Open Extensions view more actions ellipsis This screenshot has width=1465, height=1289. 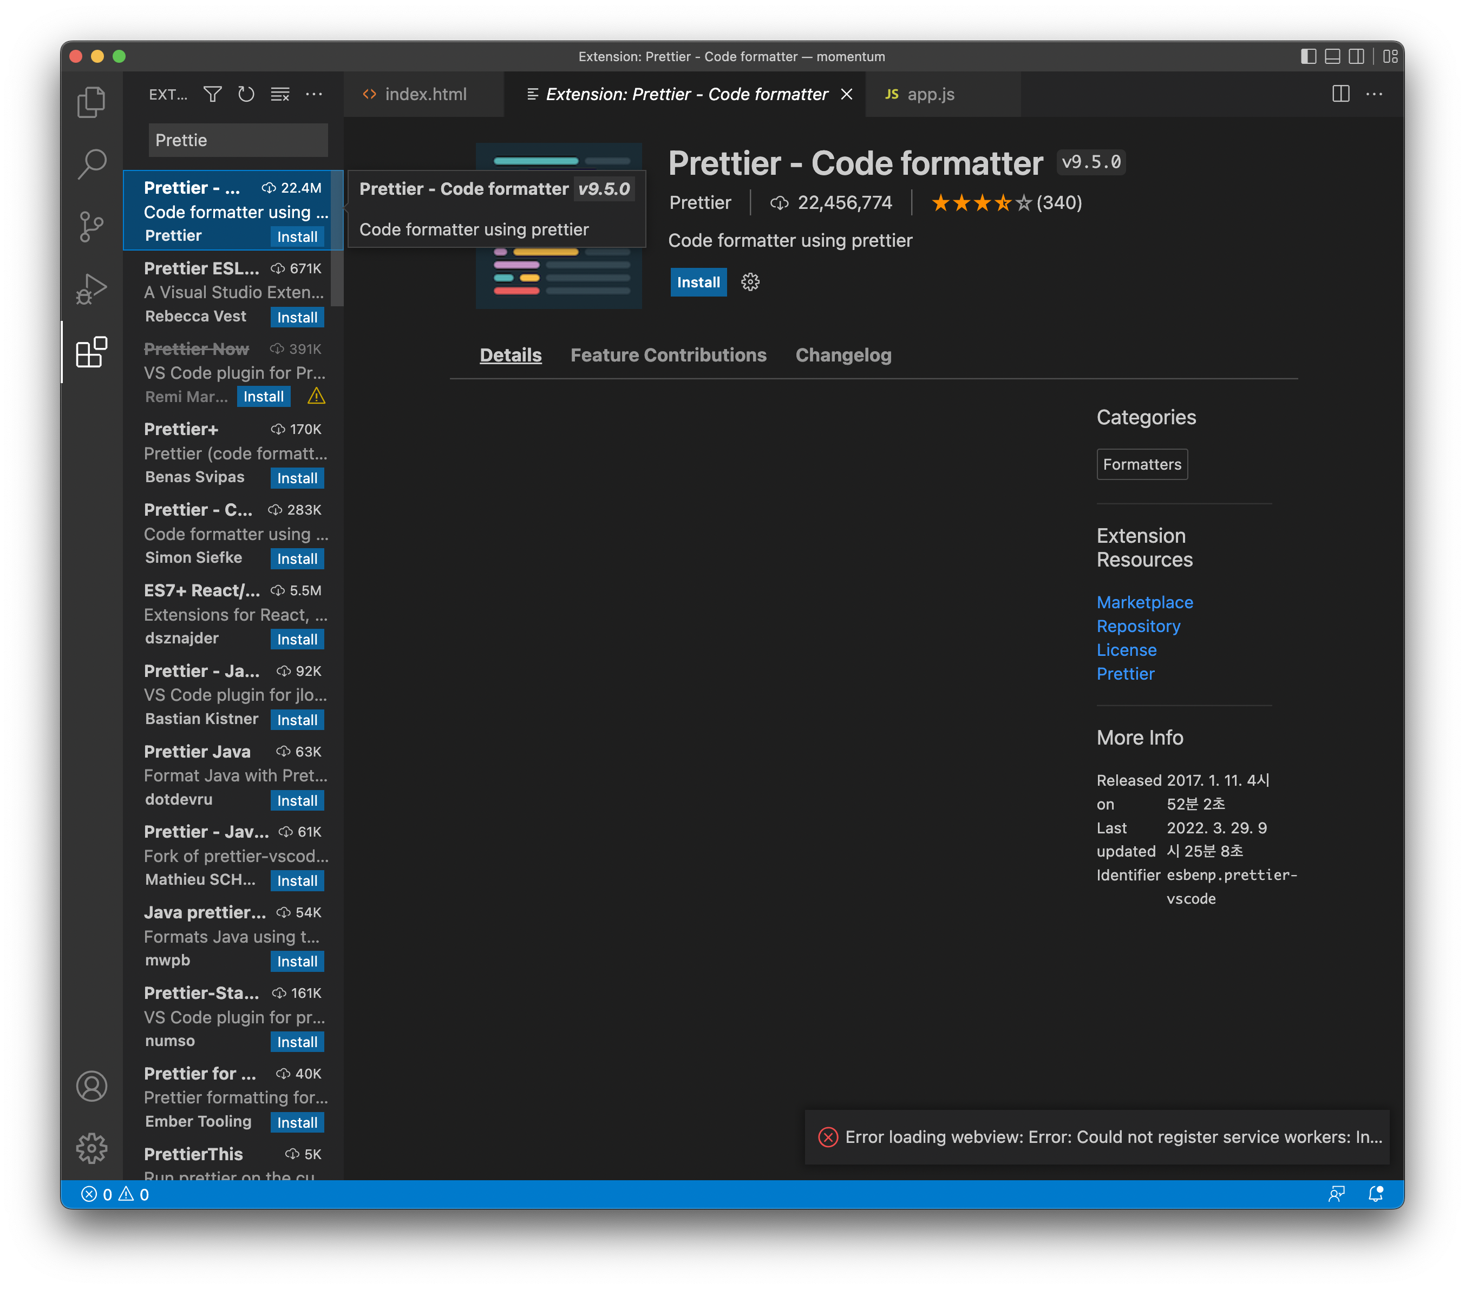(x=314, y=94)
